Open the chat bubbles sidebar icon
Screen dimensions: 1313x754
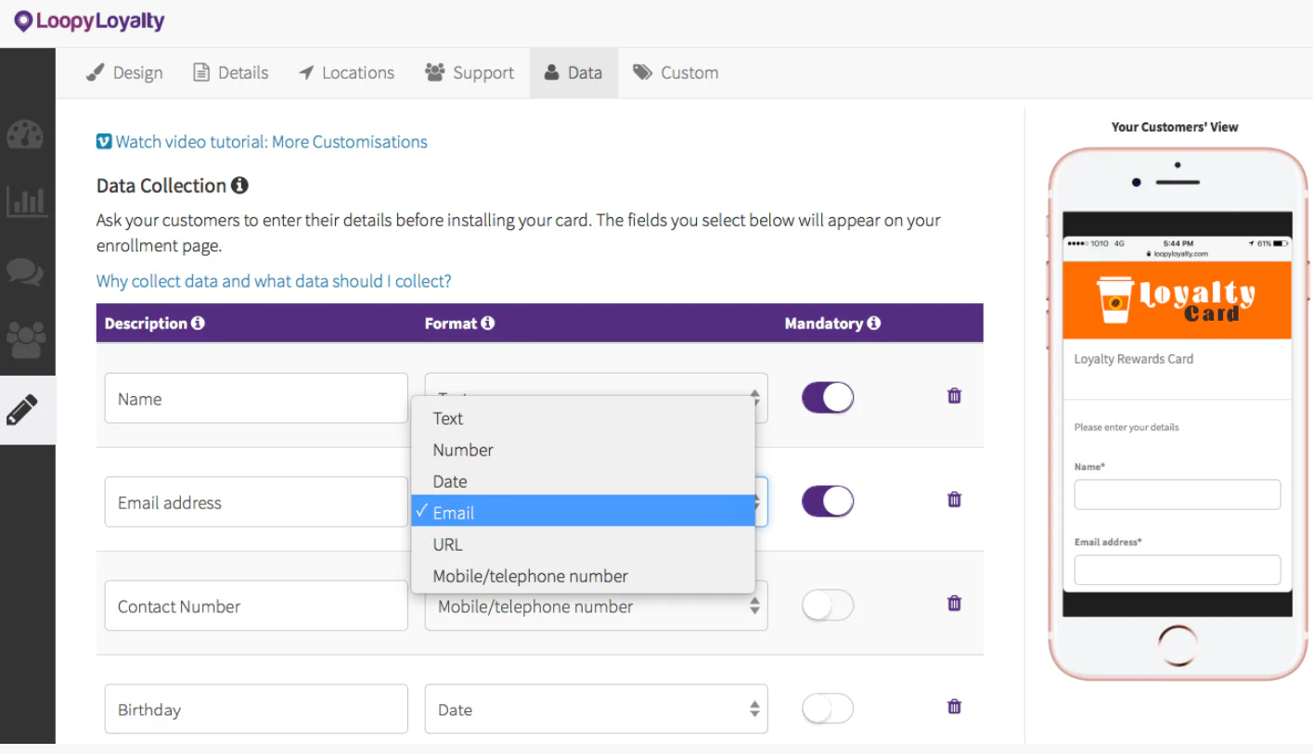click(25, 272)
